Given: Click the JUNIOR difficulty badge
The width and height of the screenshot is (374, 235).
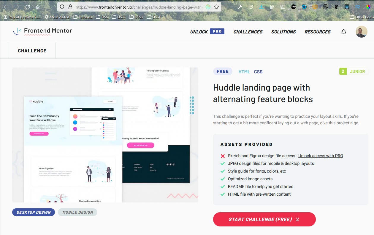Looking at the screenshot, I should point(354,71).
